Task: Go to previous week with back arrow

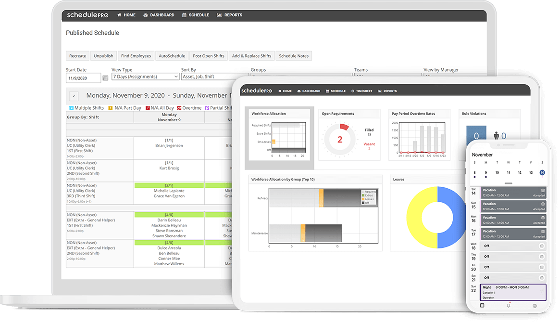Action: click(x=74, y=96)
